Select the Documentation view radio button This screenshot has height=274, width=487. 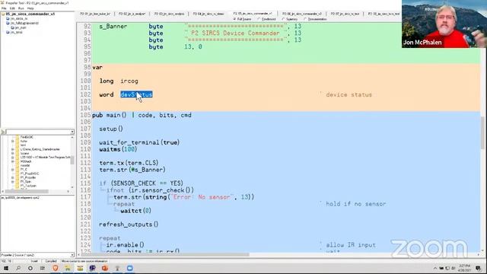click(x=315, y=19)
